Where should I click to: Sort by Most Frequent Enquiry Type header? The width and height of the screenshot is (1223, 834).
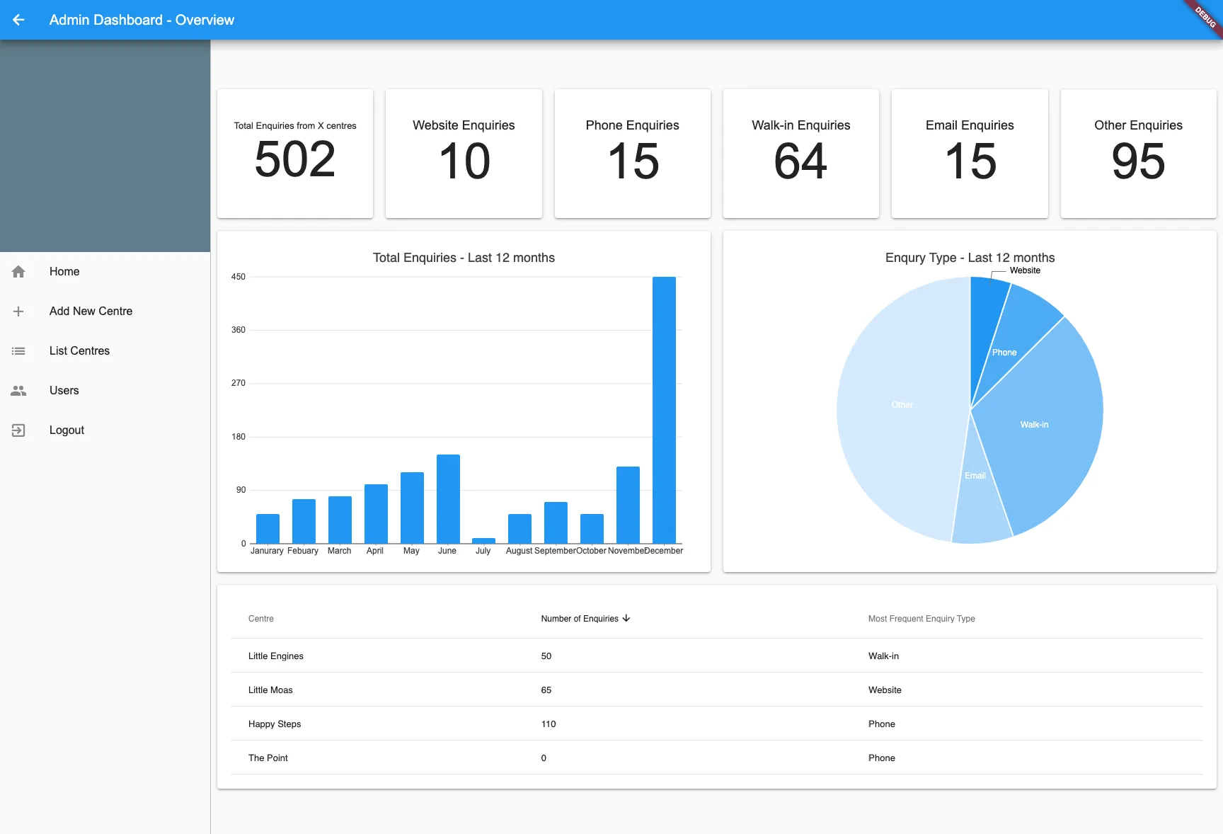click(921, 619)
